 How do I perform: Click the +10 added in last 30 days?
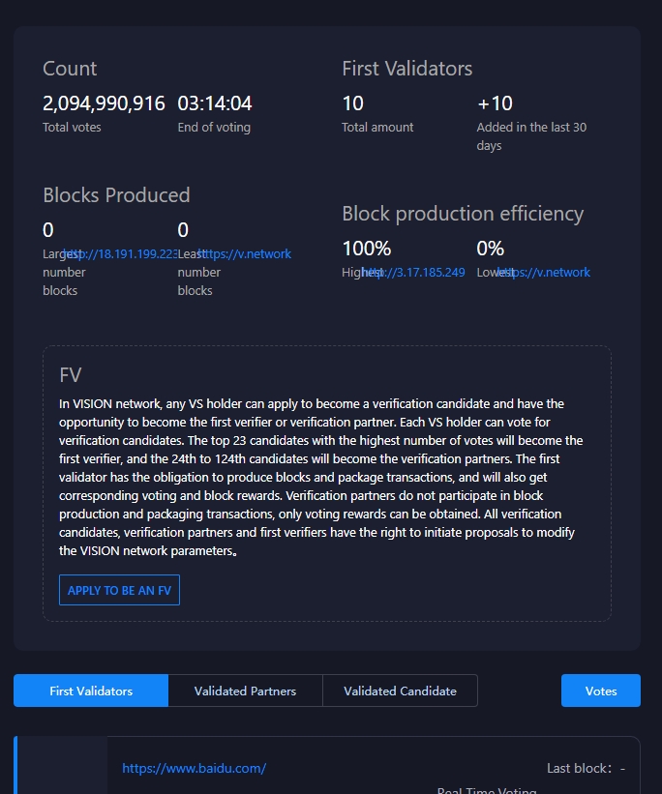click(495, 103)
